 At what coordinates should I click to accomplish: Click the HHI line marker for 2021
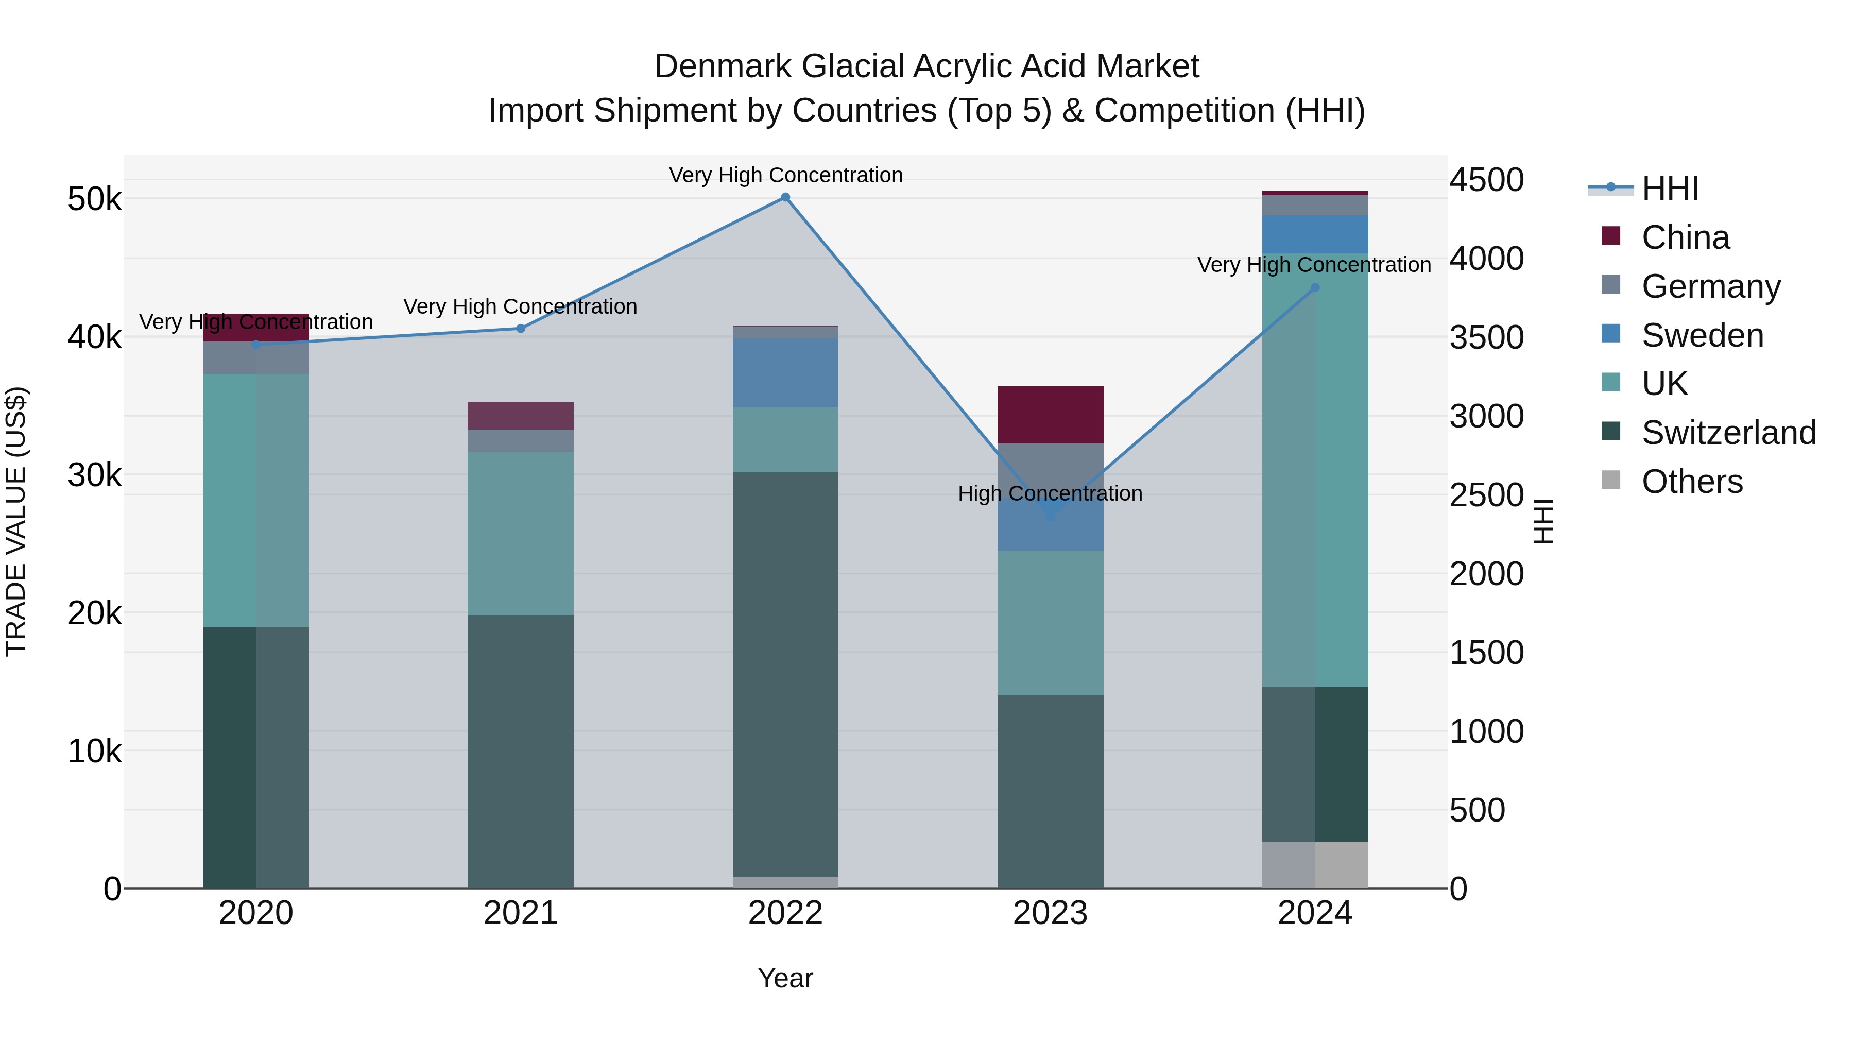(x=521, y=329)
